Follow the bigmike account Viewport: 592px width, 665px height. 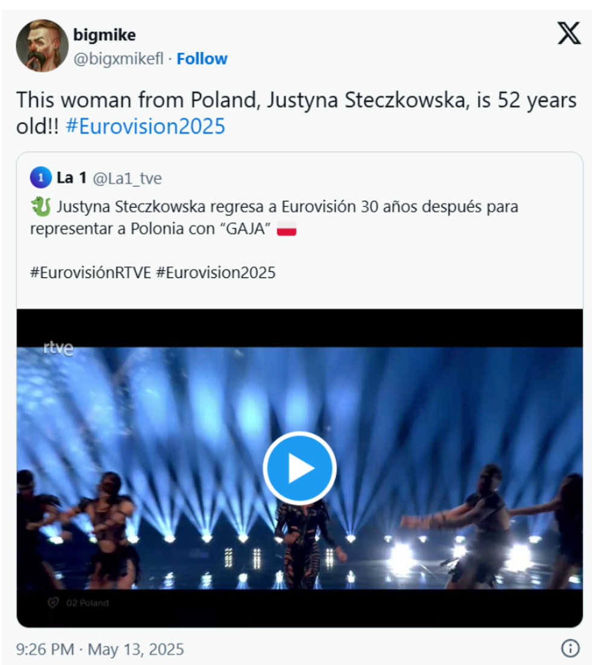click(x=202, y=59)
